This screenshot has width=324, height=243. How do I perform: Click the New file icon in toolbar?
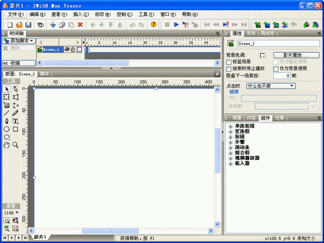[10, 25]
